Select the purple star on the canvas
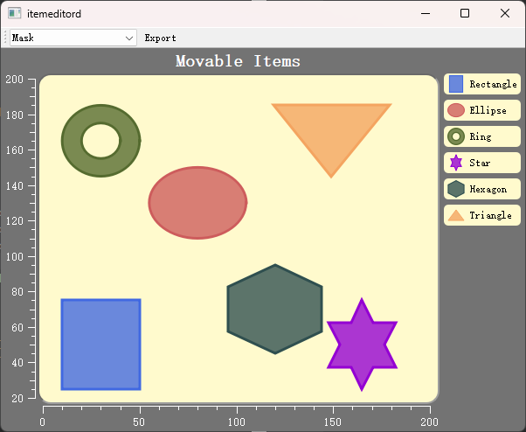Viewport: 526px width, 432px height. (x=362, y=345)
